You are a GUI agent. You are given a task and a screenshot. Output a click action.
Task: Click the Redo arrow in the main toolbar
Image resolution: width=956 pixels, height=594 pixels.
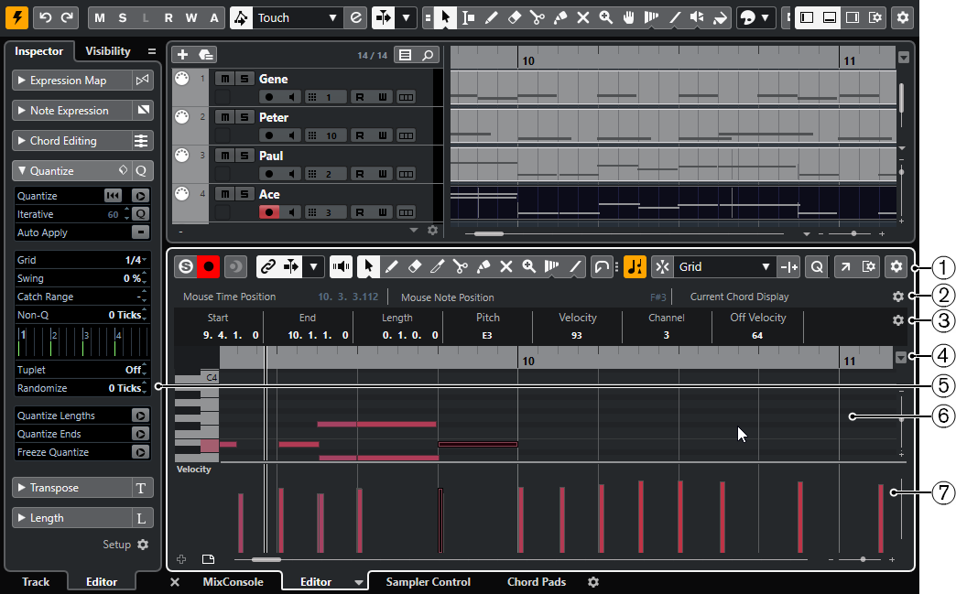67,17
